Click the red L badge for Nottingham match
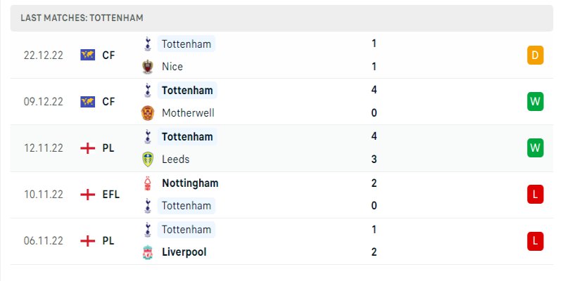Screen dimensions: 563x281 (535, 195)
